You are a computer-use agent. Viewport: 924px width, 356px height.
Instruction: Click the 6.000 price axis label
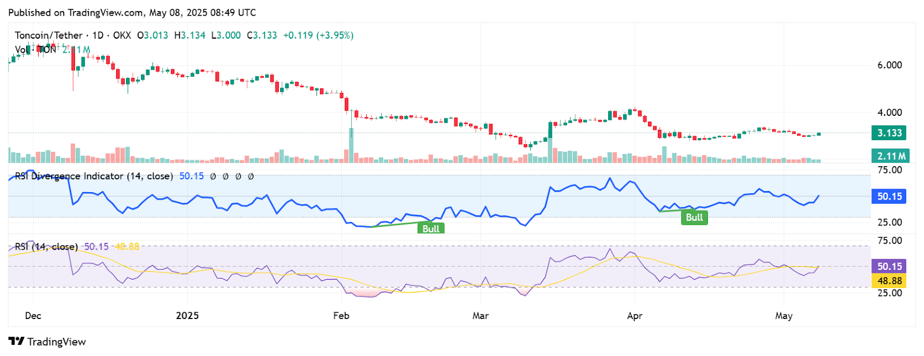click(889, 65)
